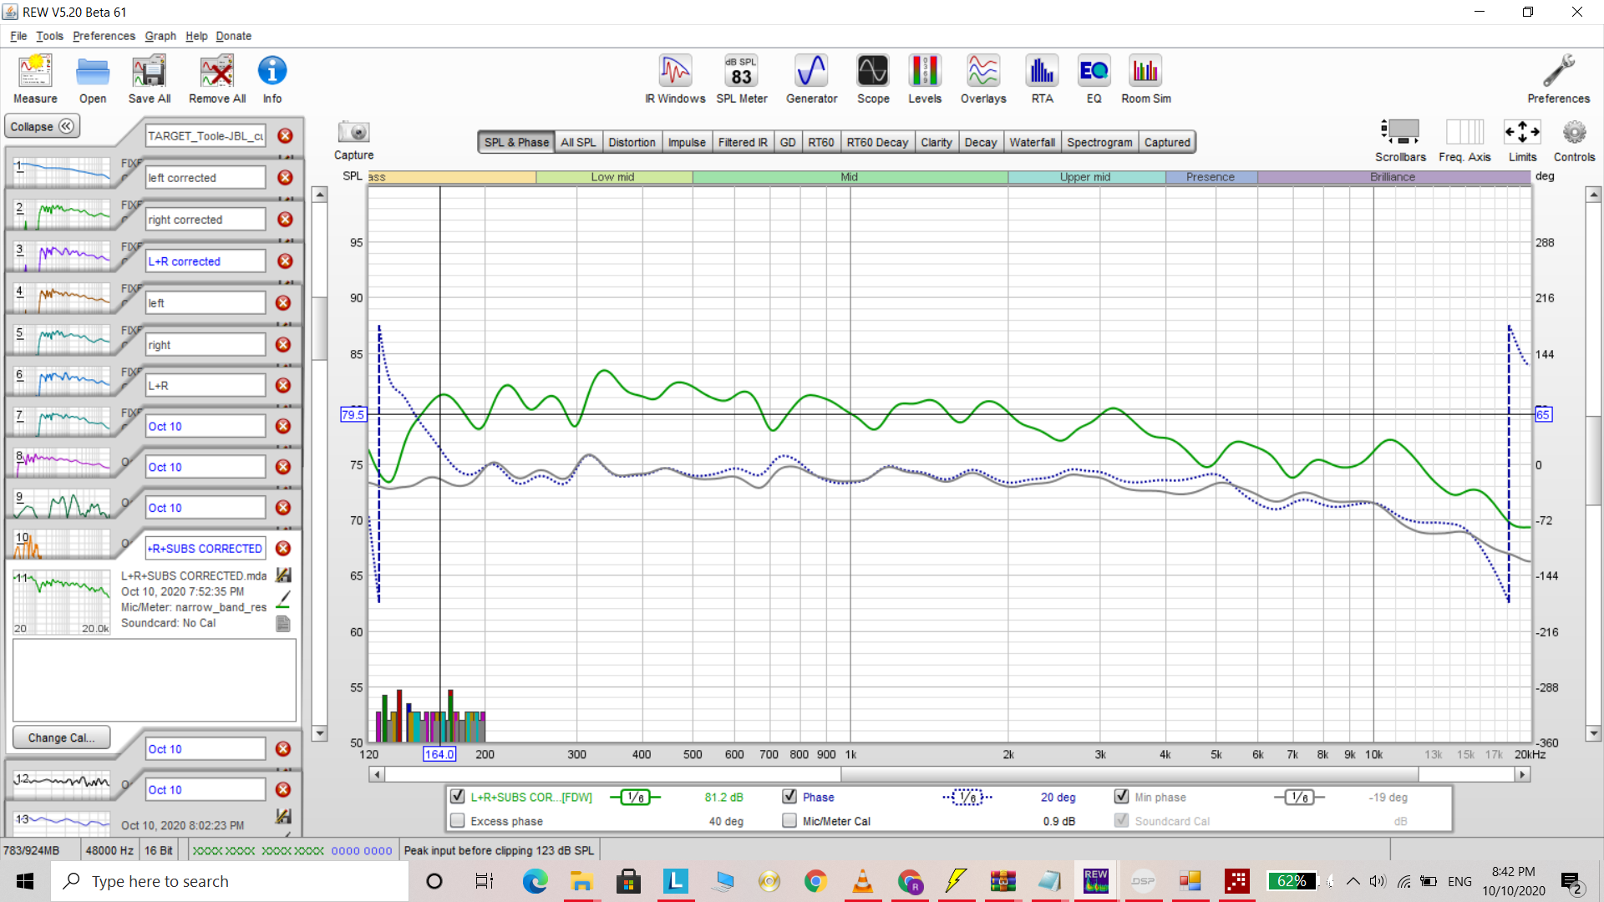Screen dimensions: 1604x902
Task: Open a measurement file with Open icon
Action: click(x=93, y=79)
